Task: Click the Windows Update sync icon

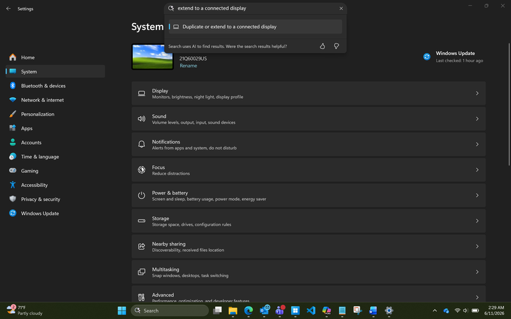Action: (x=427, y=57)
